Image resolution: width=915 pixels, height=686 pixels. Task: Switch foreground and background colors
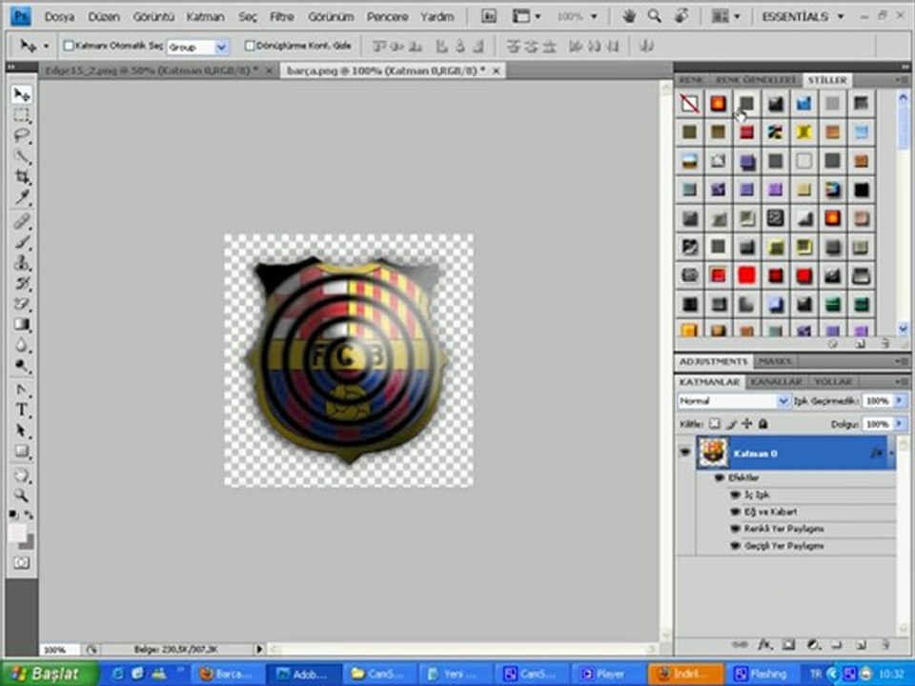tap(29, 515)
